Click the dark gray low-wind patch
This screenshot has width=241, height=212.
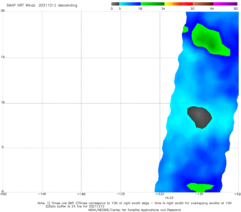coord(199,117)
